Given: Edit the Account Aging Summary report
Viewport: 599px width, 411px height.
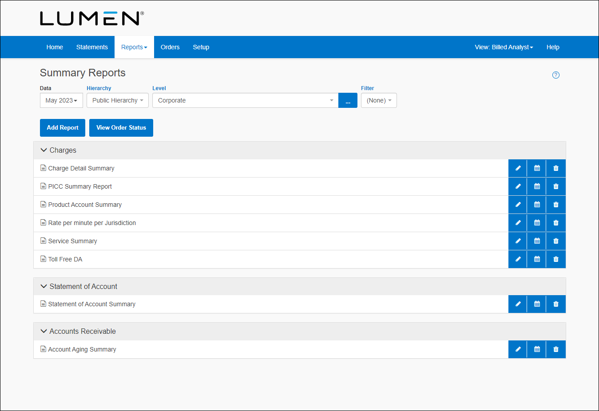Looking at the screenshot, I should tap(517, 349).
